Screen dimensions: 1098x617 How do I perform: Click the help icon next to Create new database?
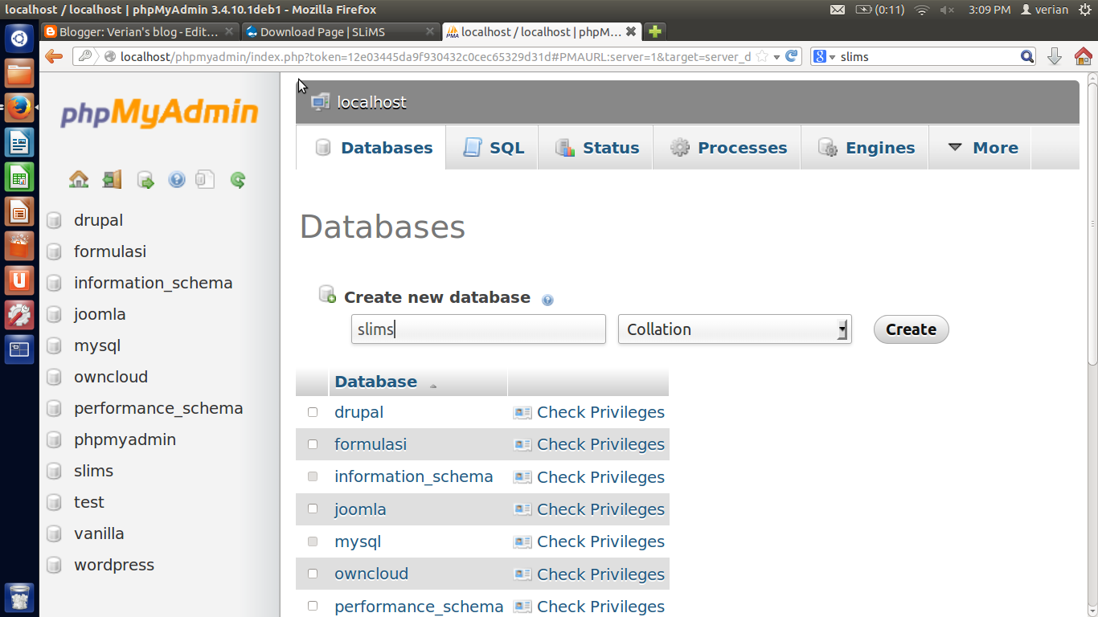pyautogui.click(x=547, y=300)
